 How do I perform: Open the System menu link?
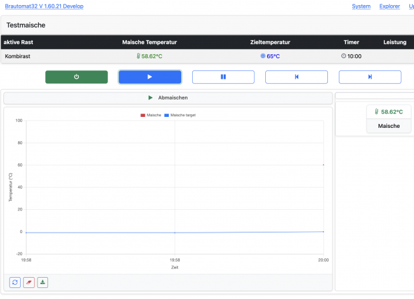361,6
